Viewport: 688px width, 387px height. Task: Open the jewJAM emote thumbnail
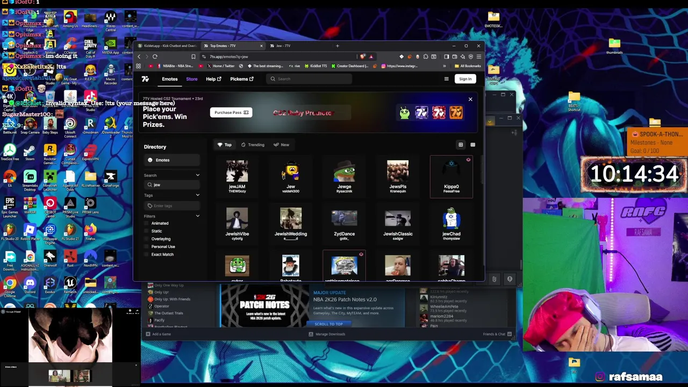[x=237, y=171]
